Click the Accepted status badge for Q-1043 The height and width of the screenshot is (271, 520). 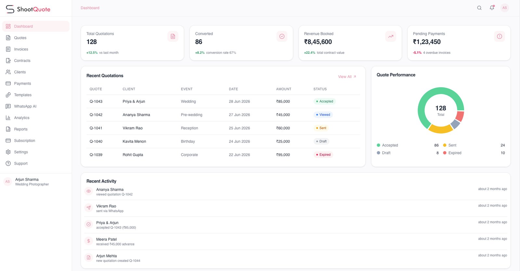pos(325,101)
